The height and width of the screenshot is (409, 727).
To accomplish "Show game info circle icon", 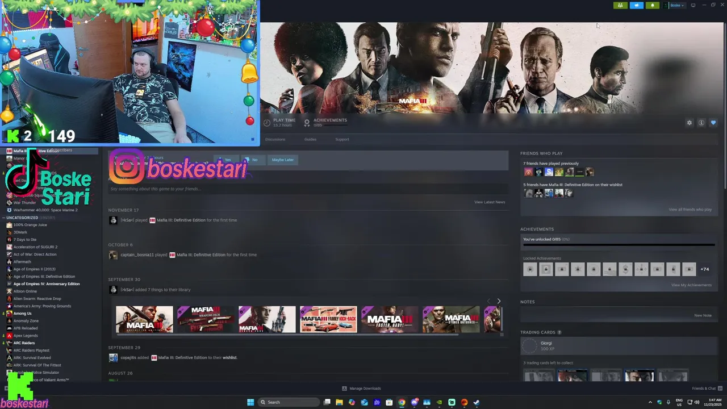I will click(x=701, y=123).
